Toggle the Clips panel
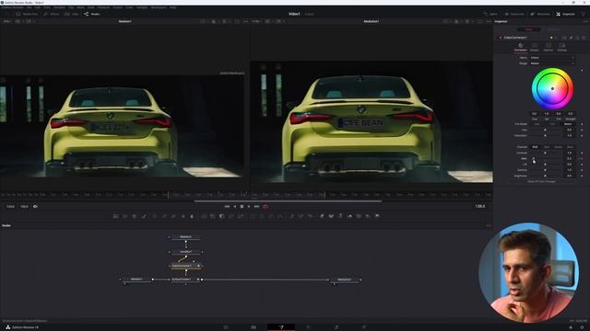 [x=72, y=14]
